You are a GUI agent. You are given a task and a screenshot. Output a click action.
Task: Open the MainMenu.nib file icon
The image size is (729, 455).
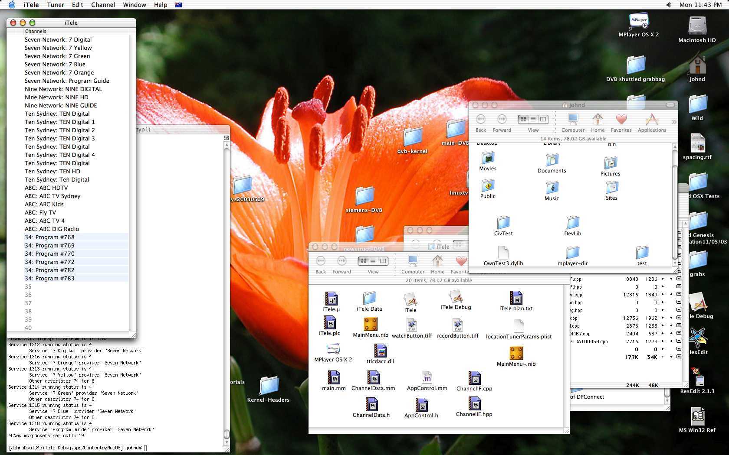coord(371,325)
